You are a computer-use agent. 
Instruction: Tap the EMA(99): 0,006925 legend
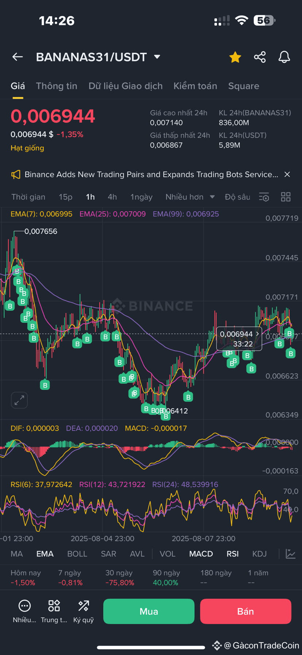[x=186, y=214]
